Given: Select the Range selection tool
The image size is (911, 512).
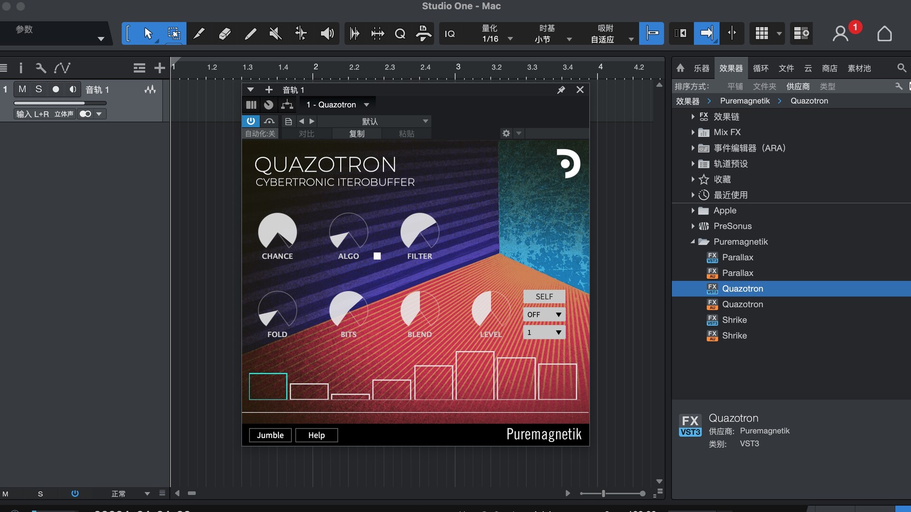Looking at the screenshot, I should coord(174,34).
